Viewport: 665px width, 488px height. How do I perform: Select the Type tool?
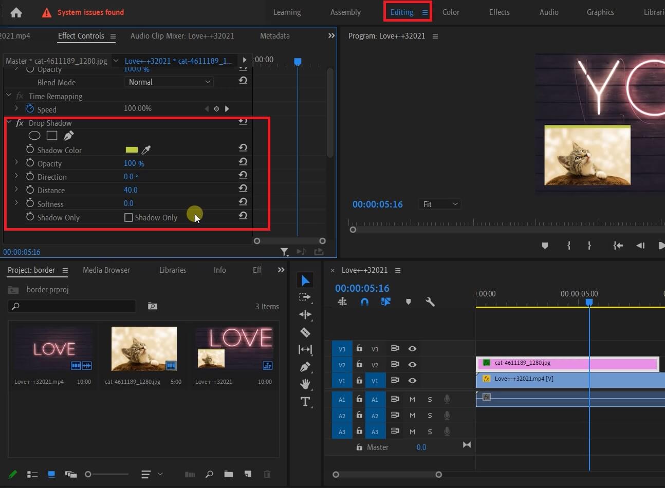(305, 401)
